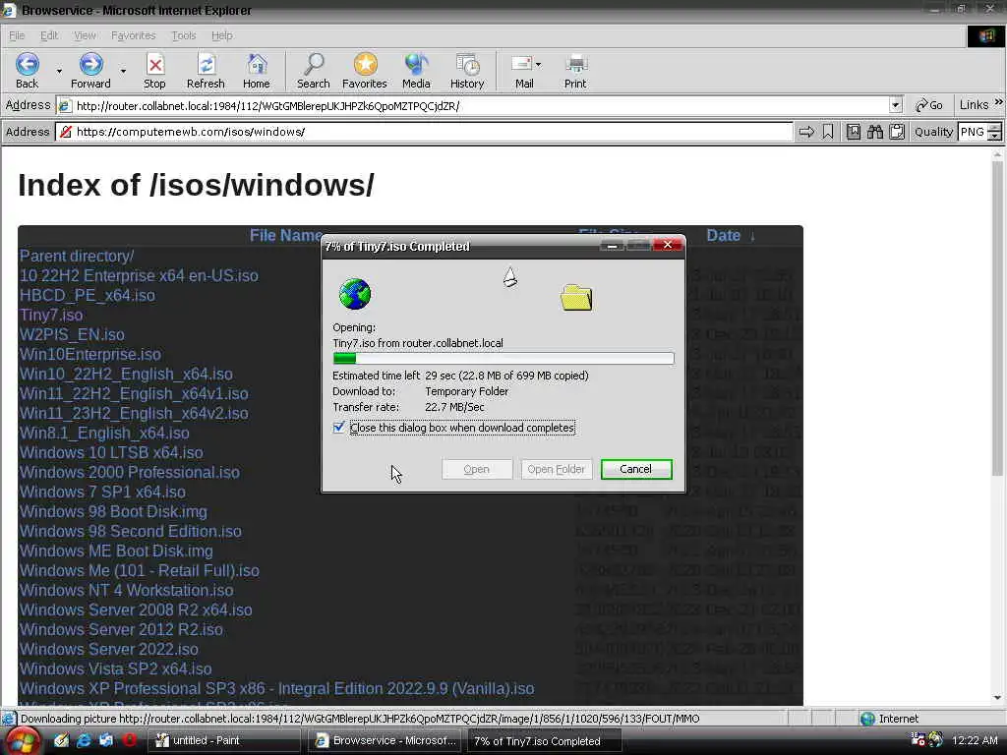Click the inner computernewb.com address field

[x=425, y=133]
